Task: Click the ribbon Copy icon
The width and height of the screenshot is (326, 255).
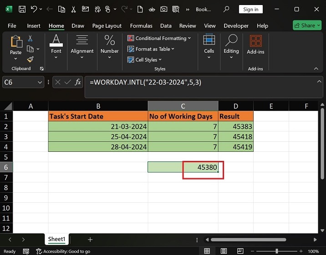Action: 31,49
